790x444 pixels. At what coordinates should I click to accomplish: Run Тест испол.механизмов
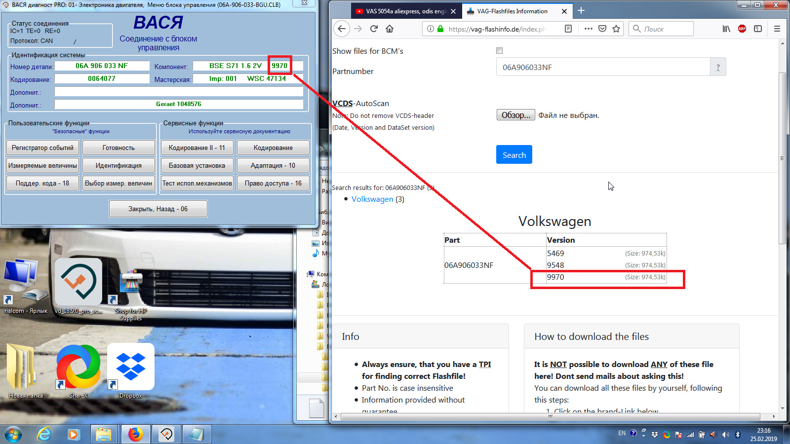[197, 183]
